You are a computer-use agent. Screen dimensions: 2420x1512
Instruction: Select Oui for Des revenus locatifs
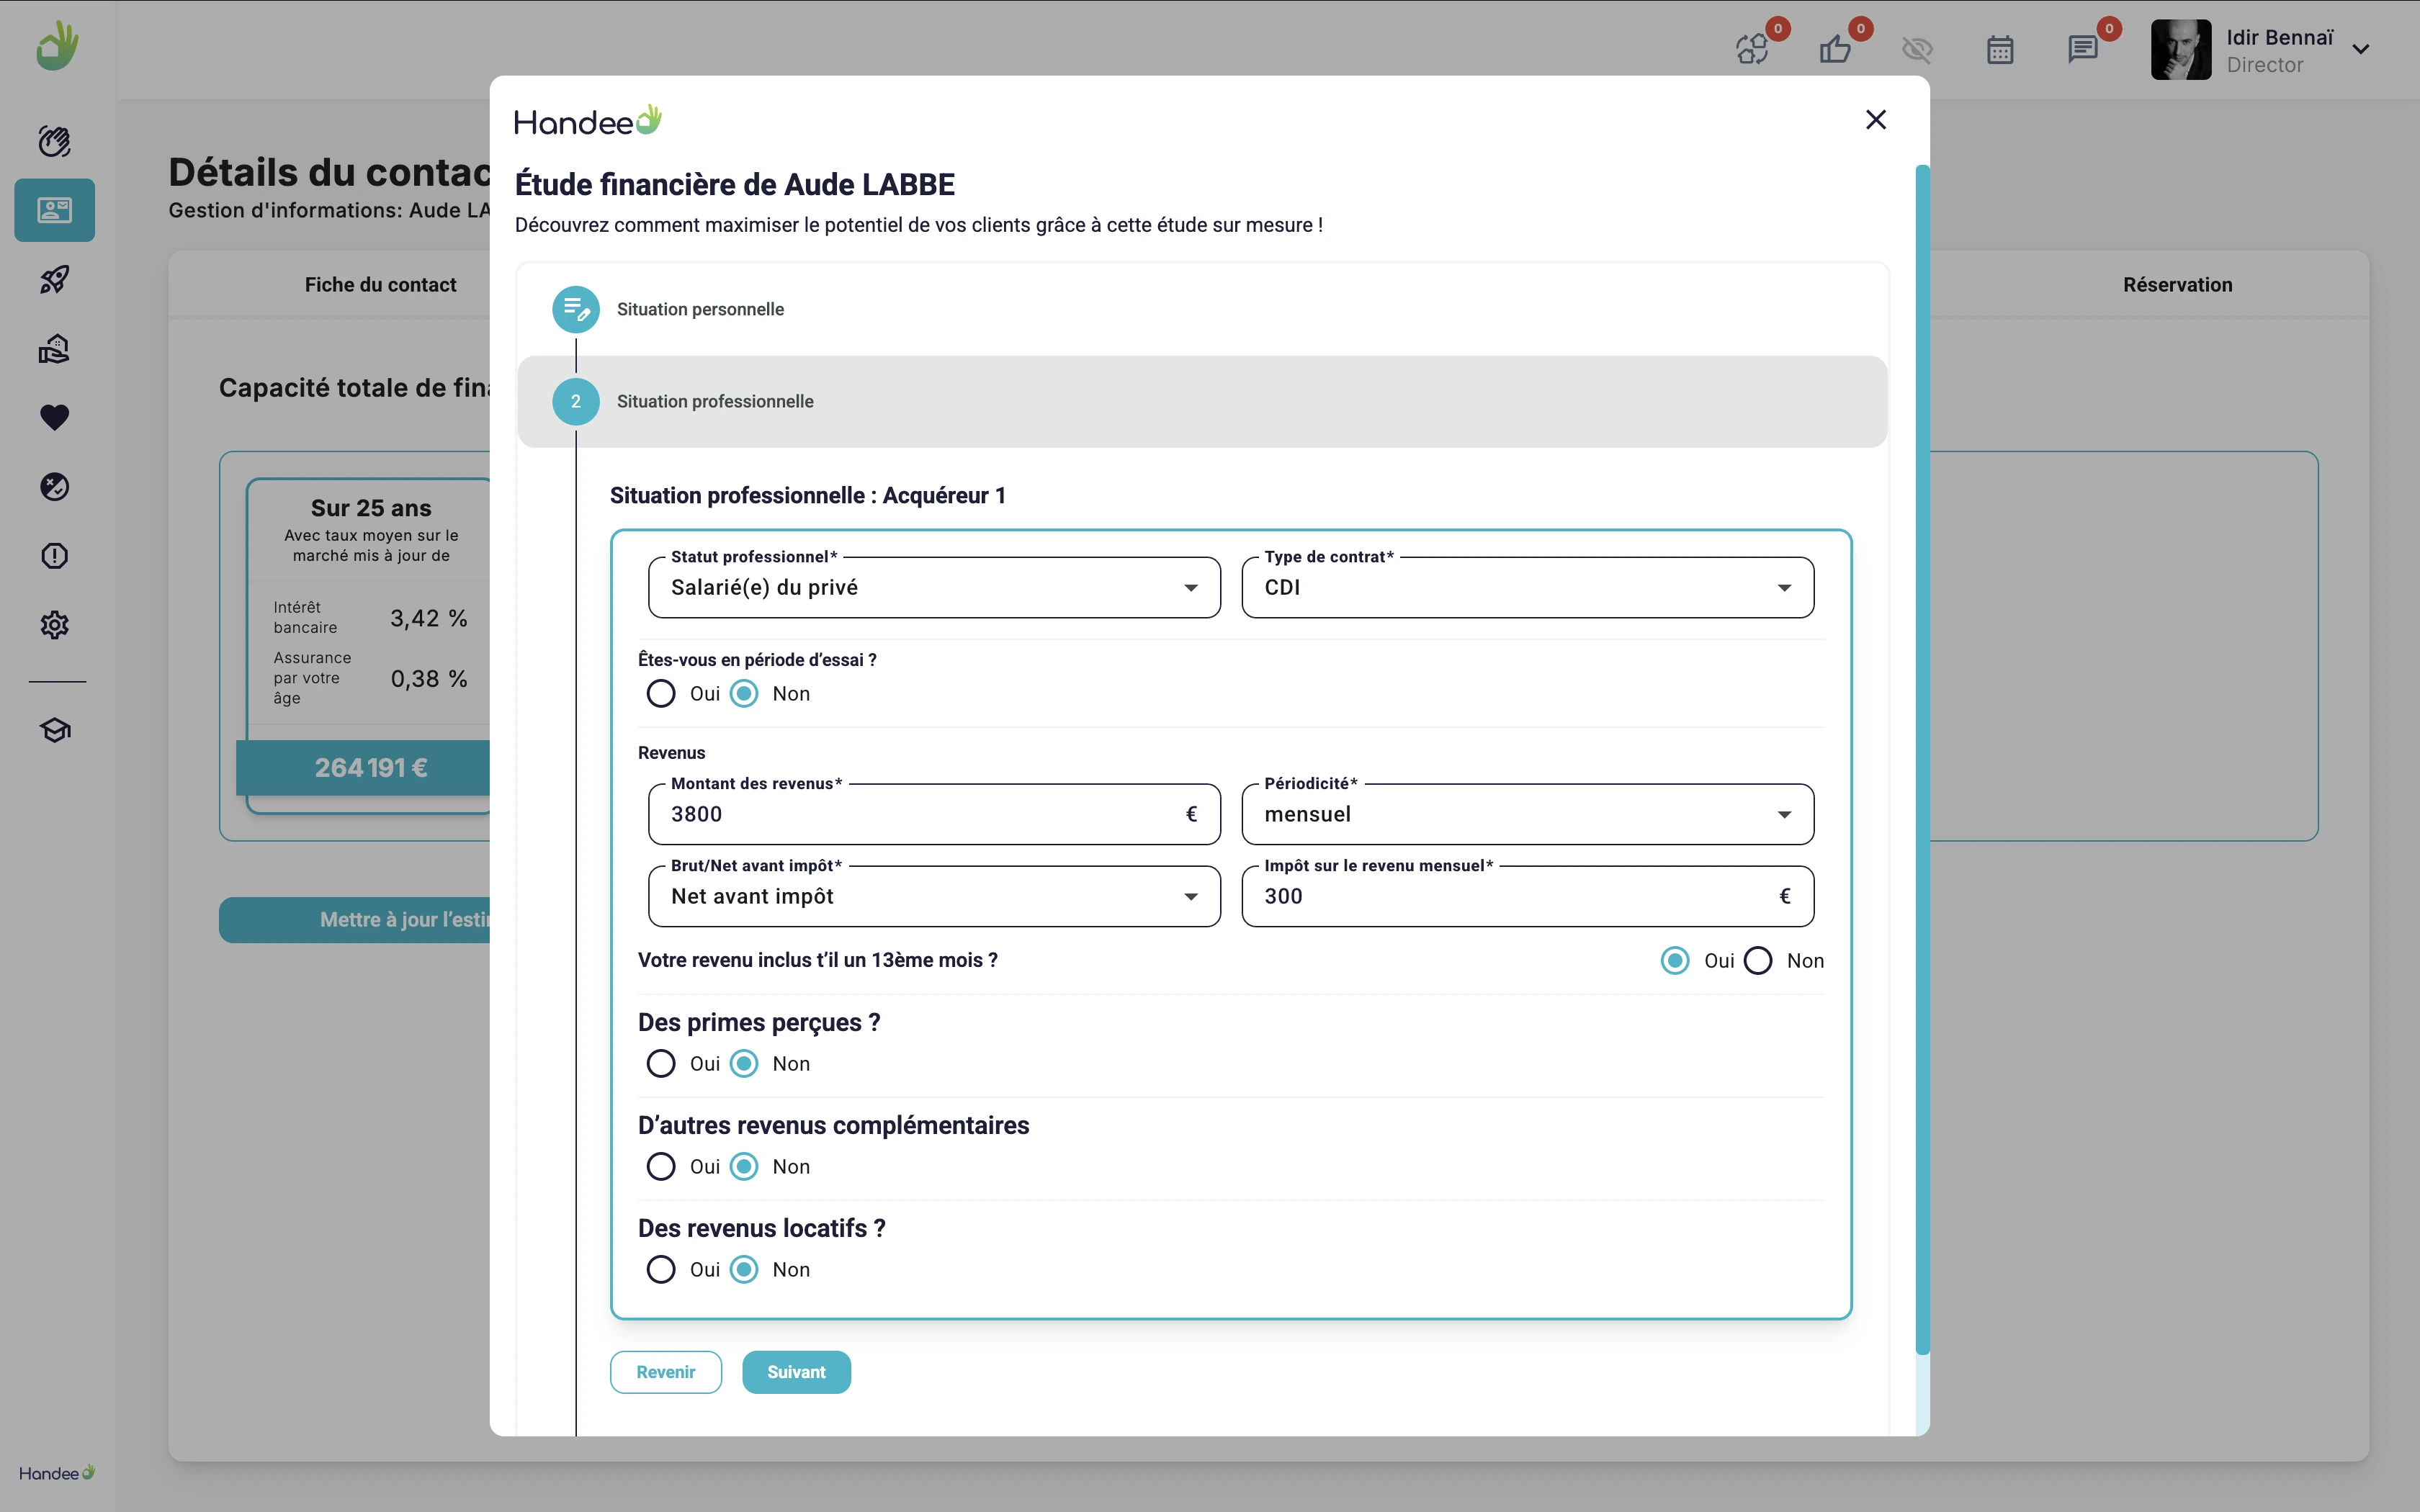tap(661, 1270)
